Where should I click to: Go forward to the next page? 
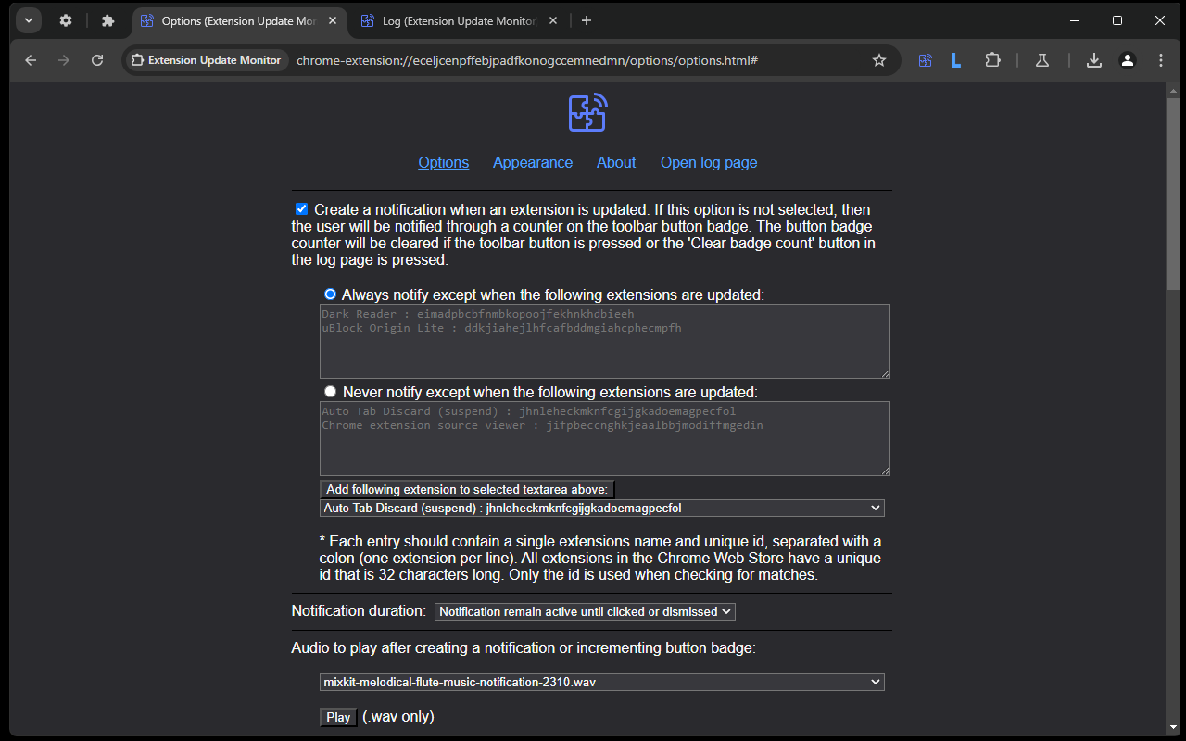(x=64, y=60)
